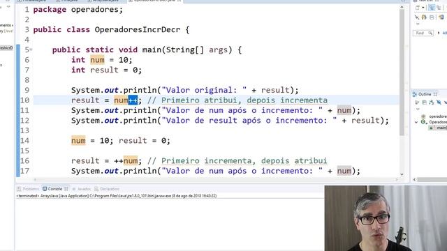
Task: Click the OperadoresIncrDecr class icon in Outline
Action: (x=424, y=122)
